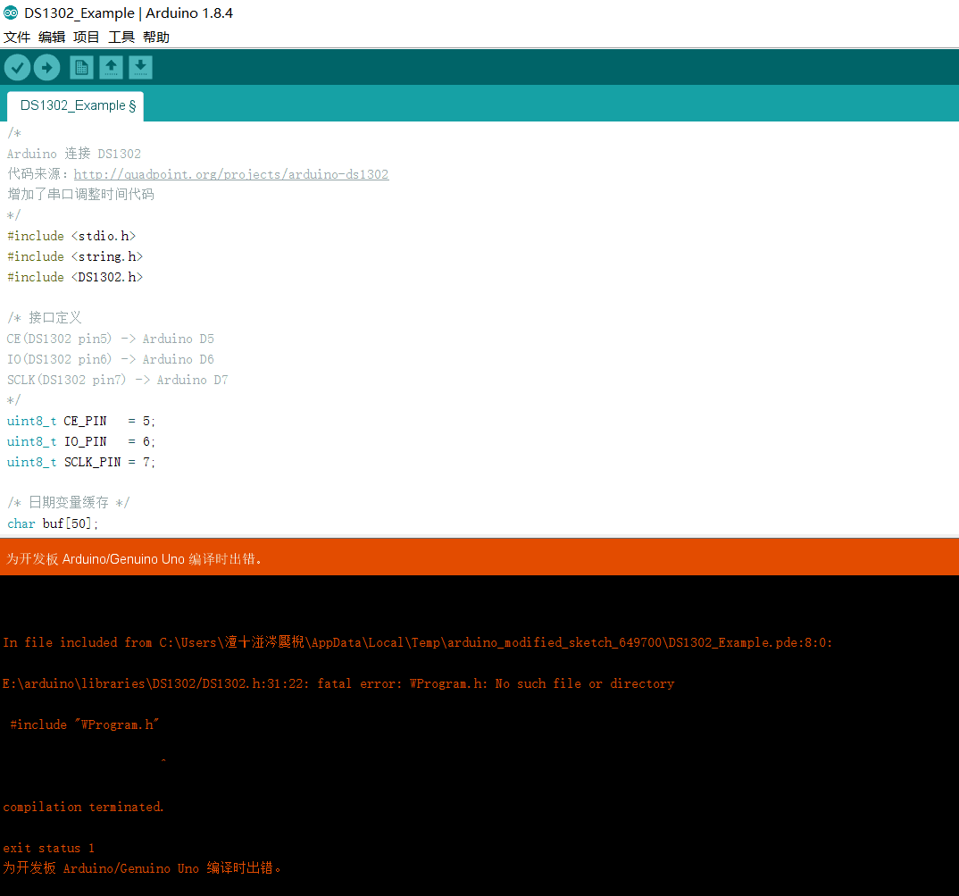Click the orange status bar error message
This screenshot has height=896, width=959.
click(x=134, y=559)
